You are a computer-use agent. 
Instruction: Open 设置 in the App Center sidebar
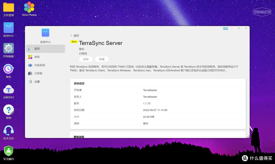tap(45, 81)
